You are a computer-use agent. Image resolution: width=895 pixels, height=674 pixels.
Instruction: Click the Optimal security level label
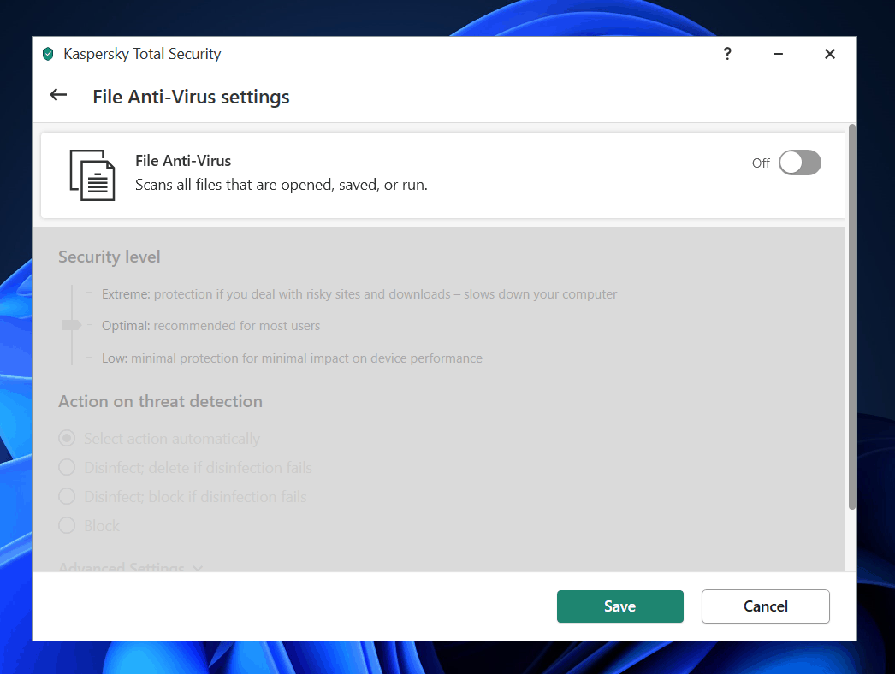(126, 326)
